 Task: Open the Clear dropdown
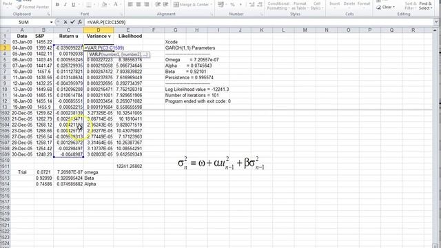tap(386, 7)
